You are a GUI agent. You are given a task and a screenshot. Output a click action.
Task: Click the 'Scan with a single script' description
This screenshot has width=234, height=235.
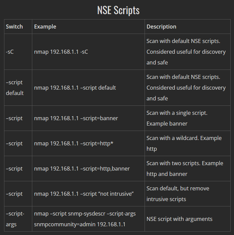pos(177,118)
